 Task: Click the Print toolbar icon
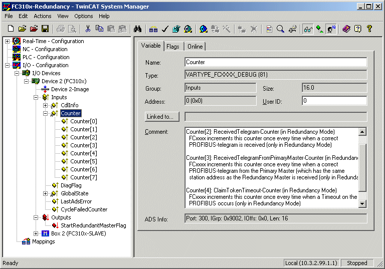pyautogui.click(x=61, y=29)
